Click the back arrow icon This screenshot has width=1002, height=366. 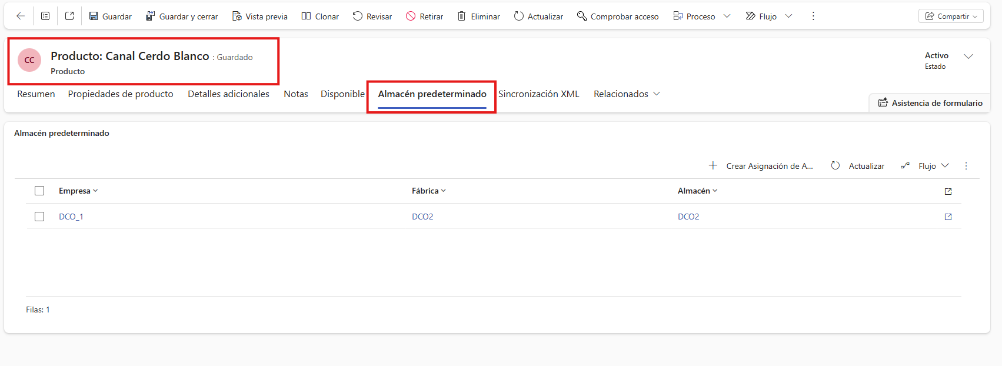click(x=21, y=16)
